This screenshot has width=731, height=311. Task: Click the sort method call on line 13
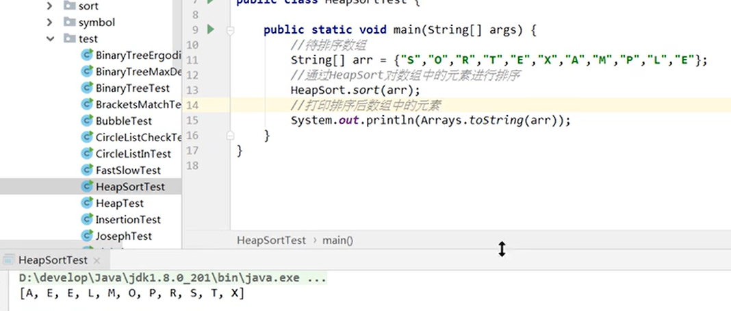coord(366,90)
